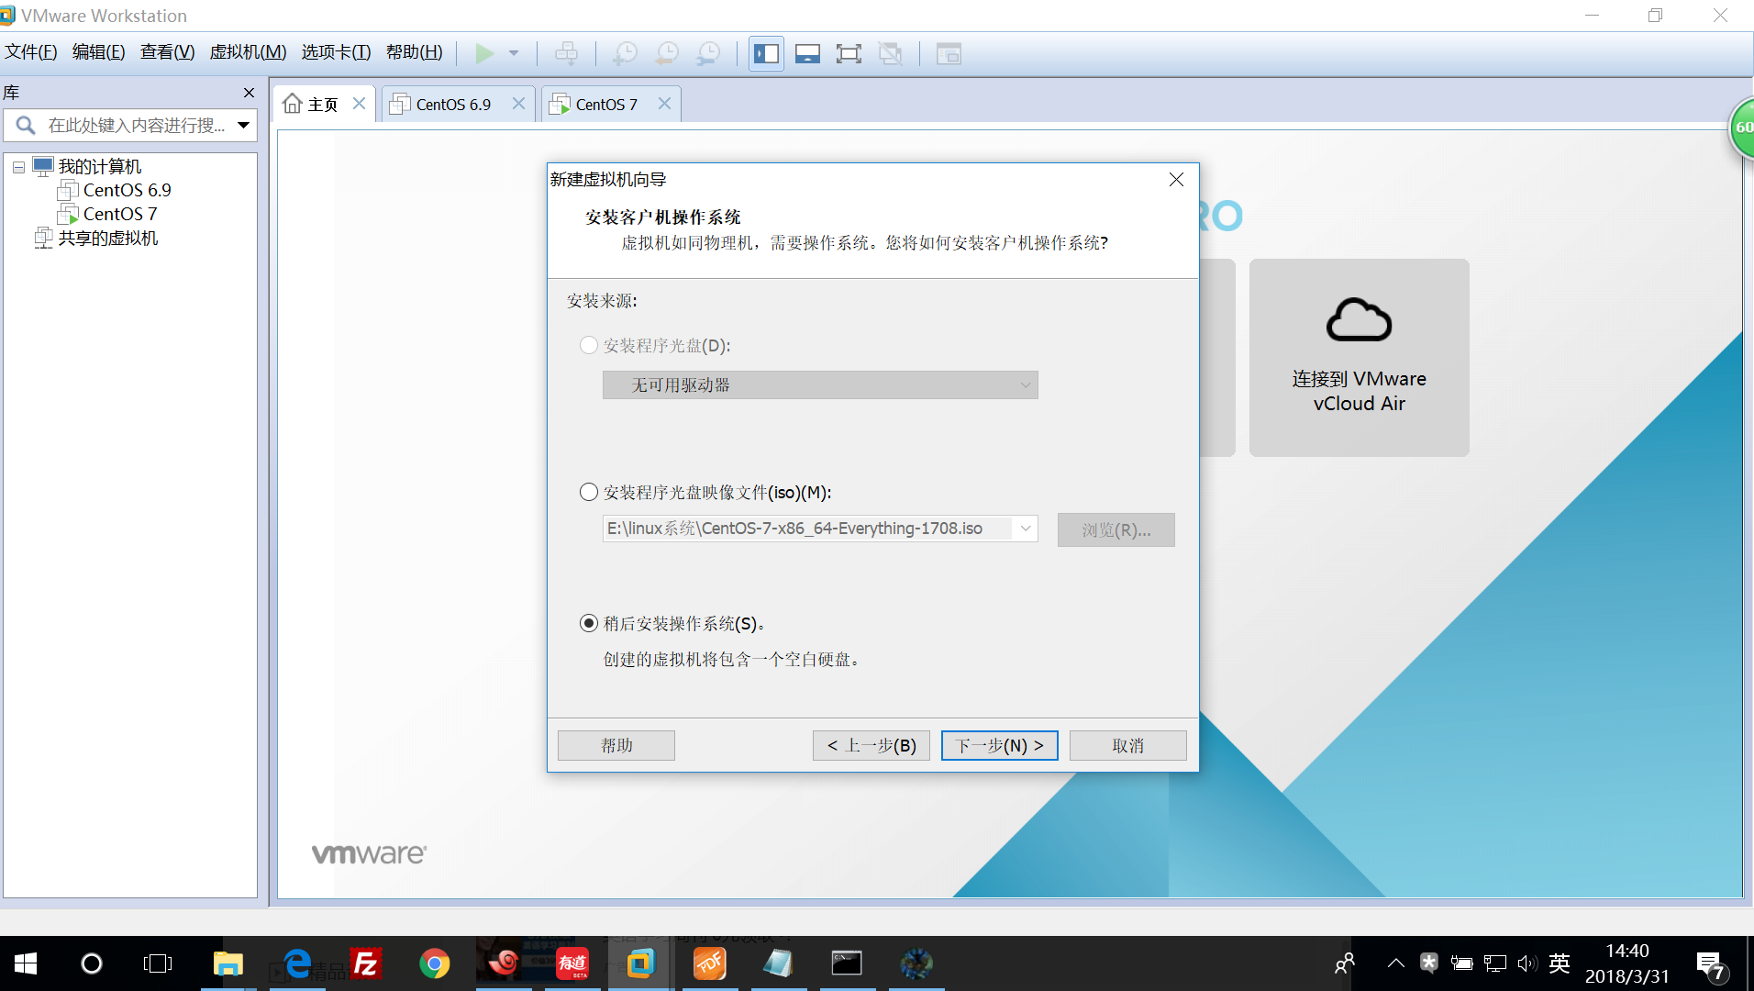Open the command prompt taskbar icon
The width and height of the screenshot is (1754, 991).
click(847, 963)
